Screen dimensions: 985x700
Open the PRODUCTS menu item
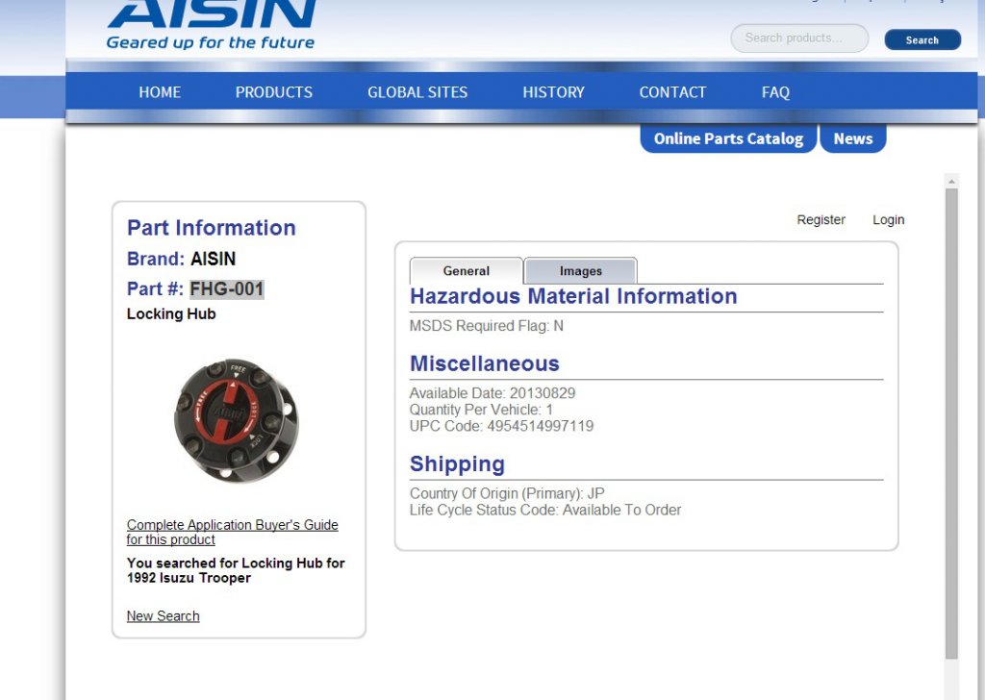274,92
